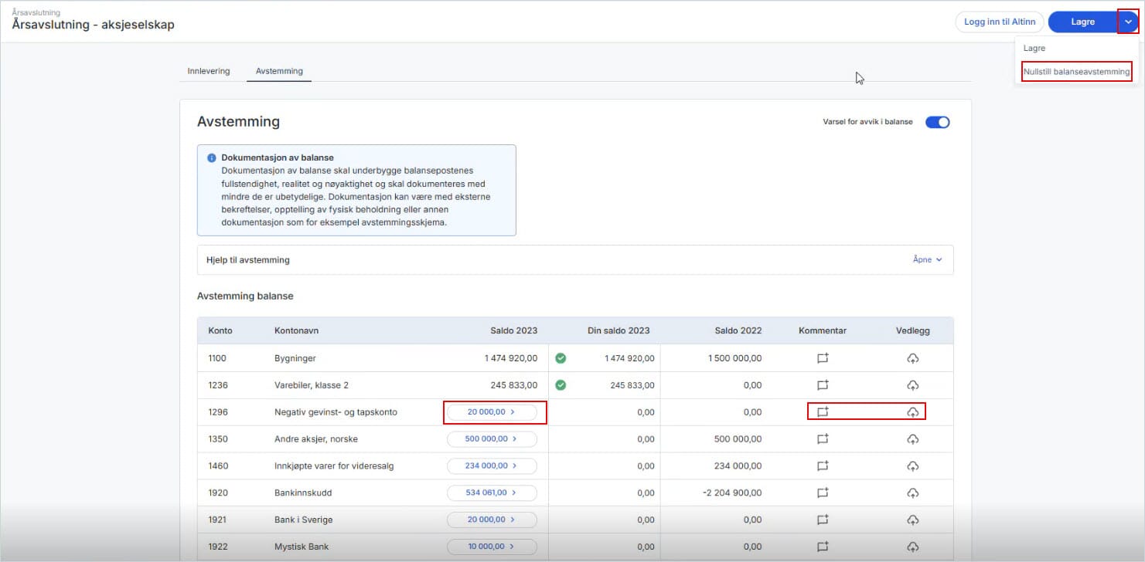Click the Konto column header
The height and width of the screenshot is (562, 1145).
220,330
